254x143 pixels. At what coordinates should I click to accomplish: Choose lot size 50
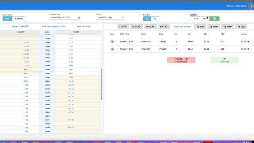click(147, 19)
